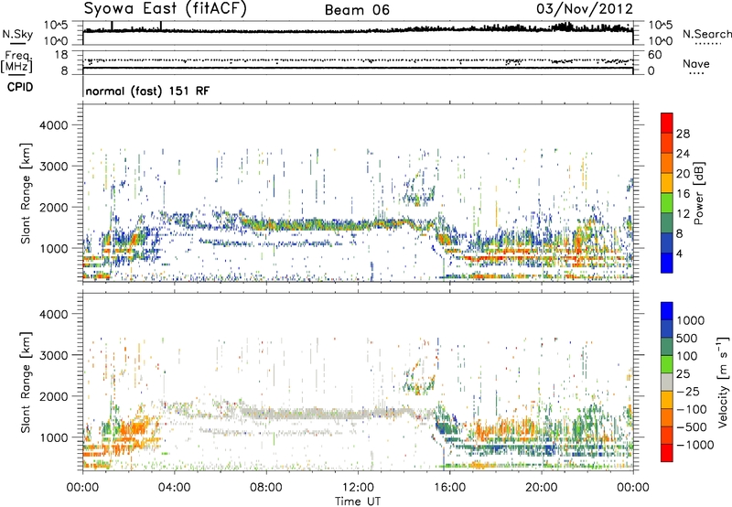Image resolution: width=732 pixels, height=507 pixels.
Task: Click the 'Nave' legend label
Action: click(x=696, y=64)
